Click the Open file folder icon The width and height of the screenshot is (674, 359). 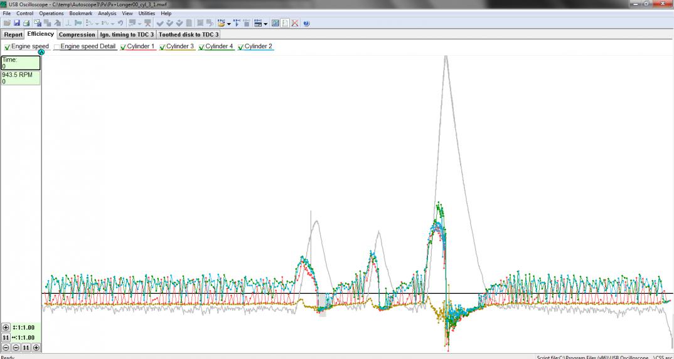[7, 23]
